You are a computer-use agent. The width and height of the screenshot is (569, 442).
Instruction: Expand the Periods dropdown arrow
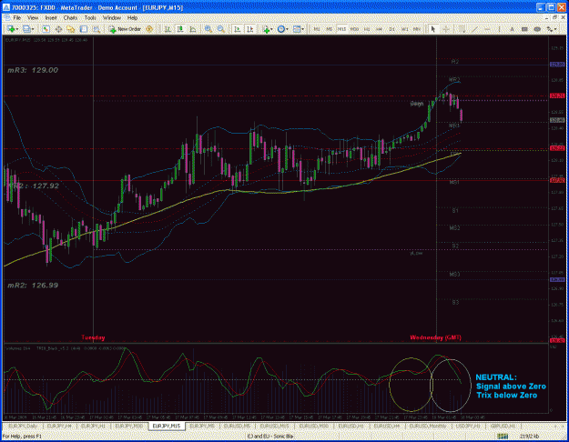[x=287, y=29]
